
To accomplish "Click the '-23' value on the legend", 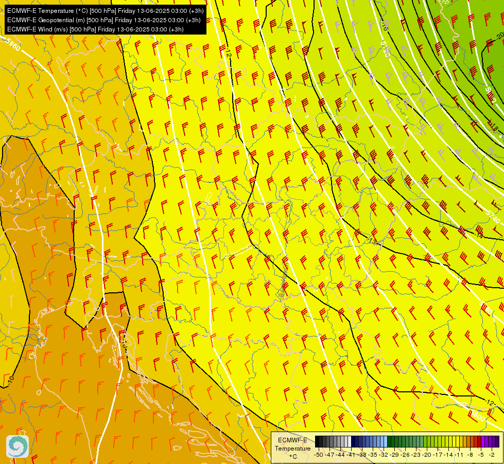I will coord(416,455).
